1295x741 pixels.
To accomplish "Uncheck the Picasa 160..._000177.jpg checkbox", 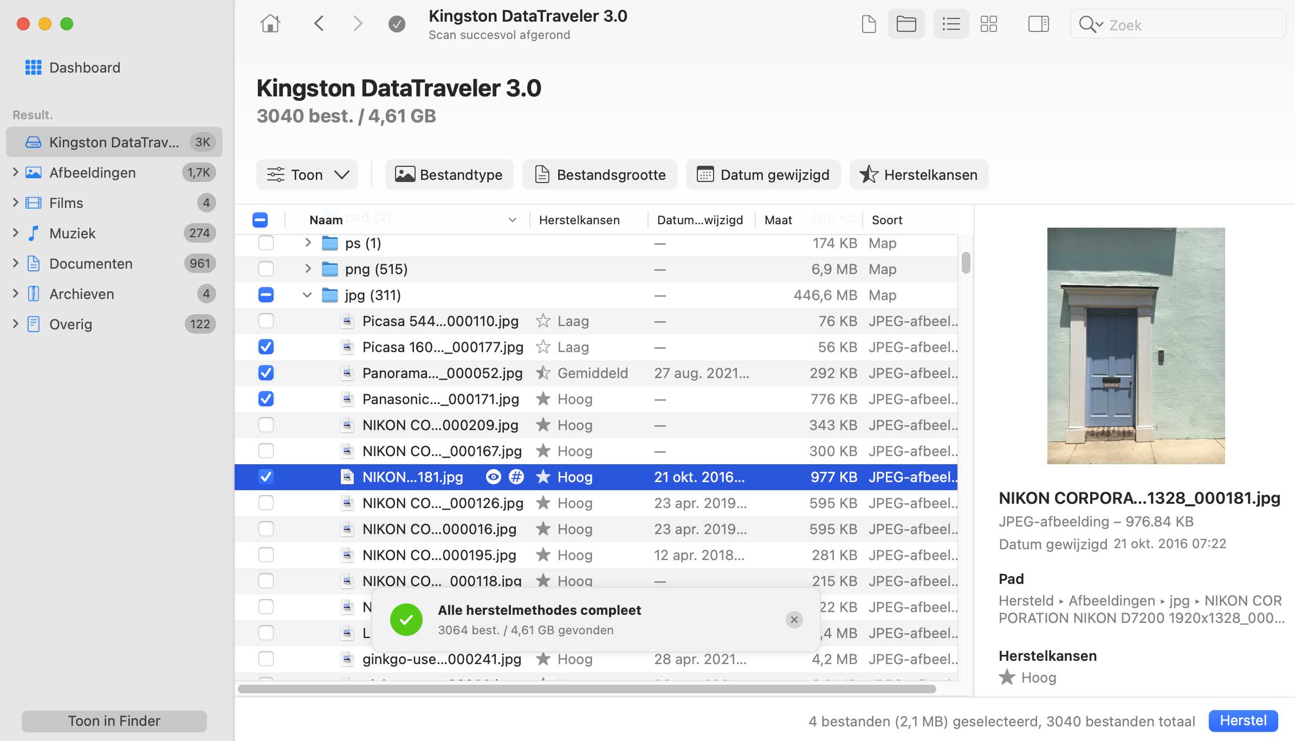I will pyautogui.click(x=266, y=347).
